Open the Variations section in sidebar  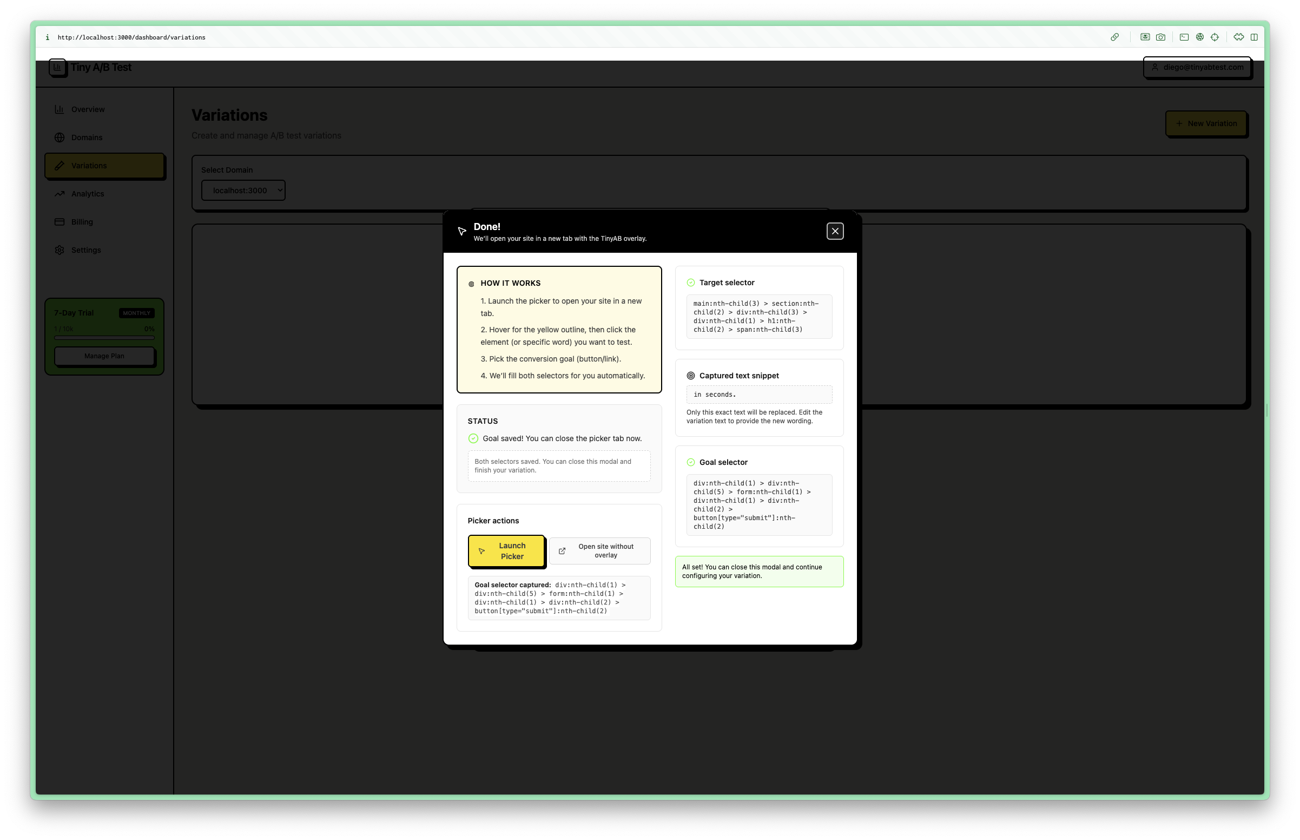(89, 165)
